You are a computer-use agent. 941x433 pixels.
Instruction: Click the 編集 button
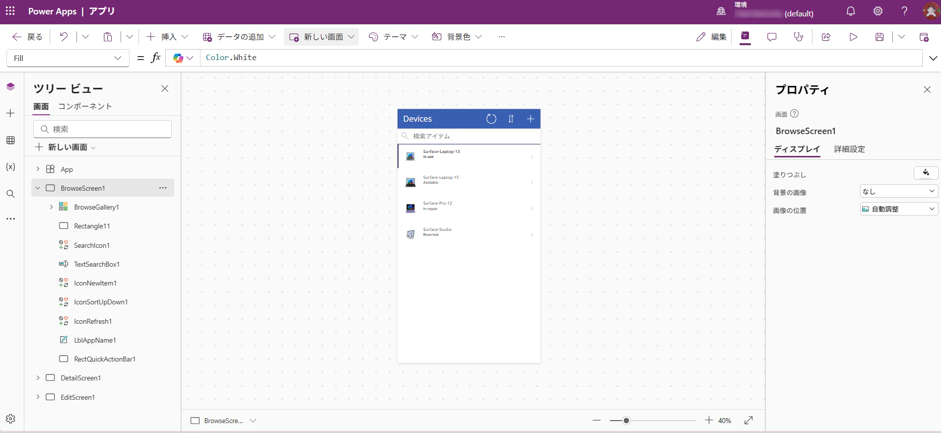712,37
